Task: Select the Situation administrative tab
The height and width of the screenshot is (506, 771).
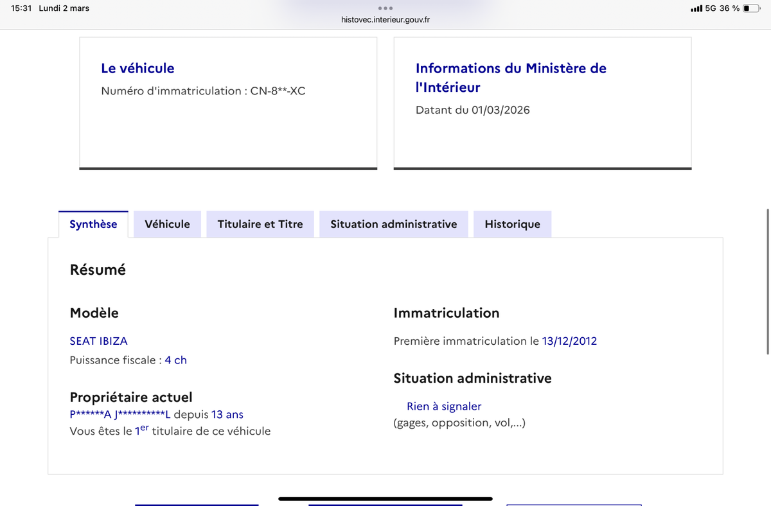Action: click(394, 224)
